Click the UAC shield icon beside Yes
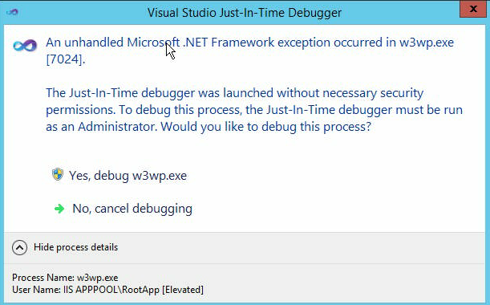Viewport: 490px width, 305px height. pos(58,174)
